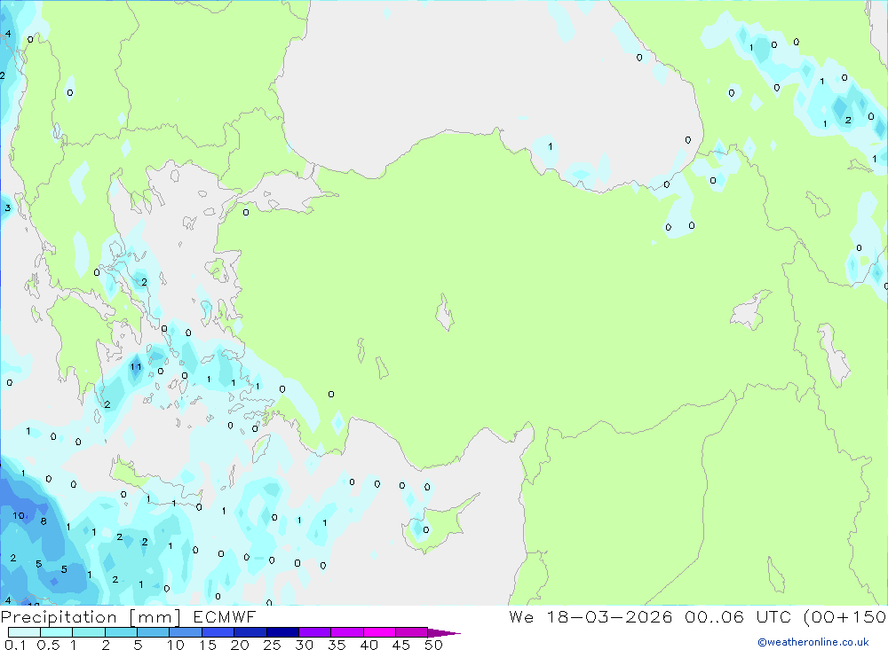Click the legend arrow beyond 50 mm
This screenshot has width=888, height=650.
(444, 632)
